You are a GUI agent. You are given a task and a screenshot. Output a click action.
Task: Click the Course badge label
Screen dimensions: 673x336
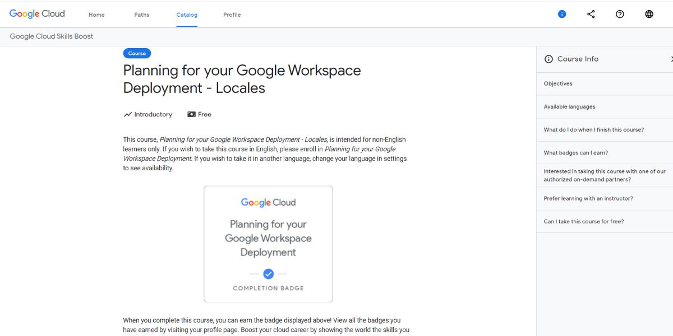click(x=137, y=53)
